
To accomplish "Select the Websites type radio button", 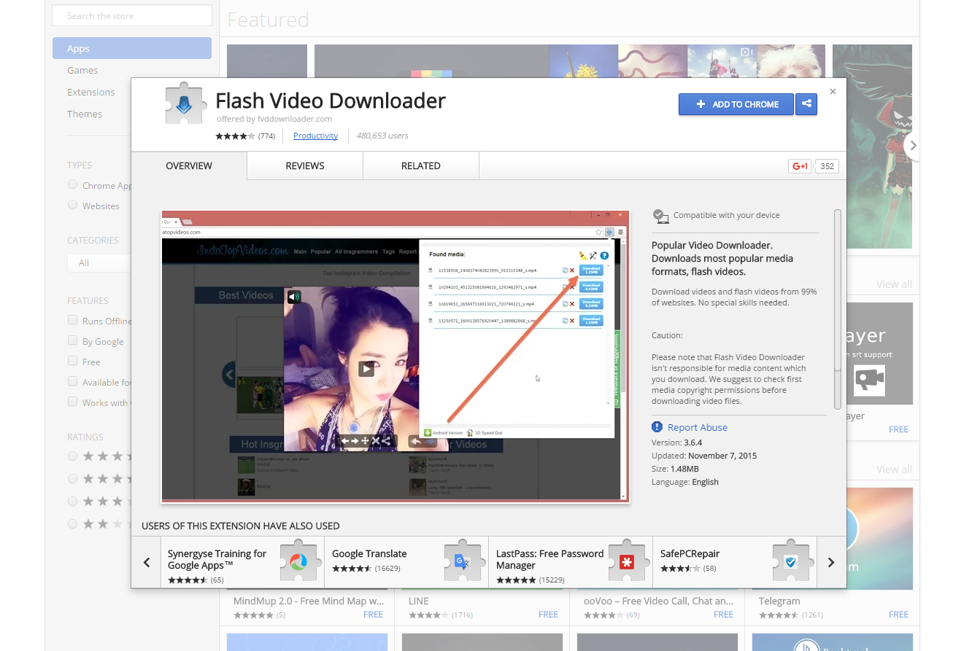I will tap(72, 205).
